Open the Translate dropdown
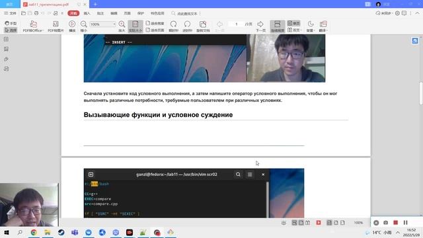Screen dimensions: 423x238 coord(323,26)
